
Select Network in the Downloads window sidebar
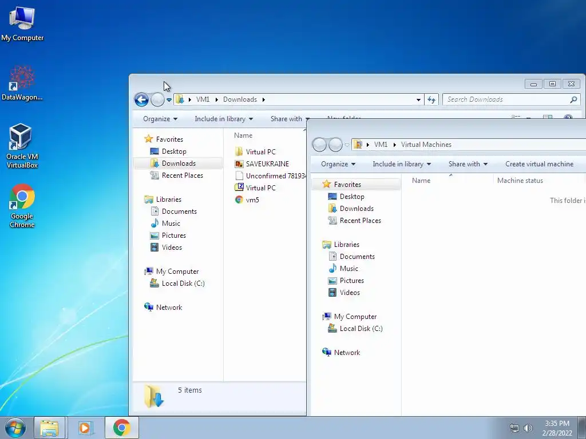point(169,307)
